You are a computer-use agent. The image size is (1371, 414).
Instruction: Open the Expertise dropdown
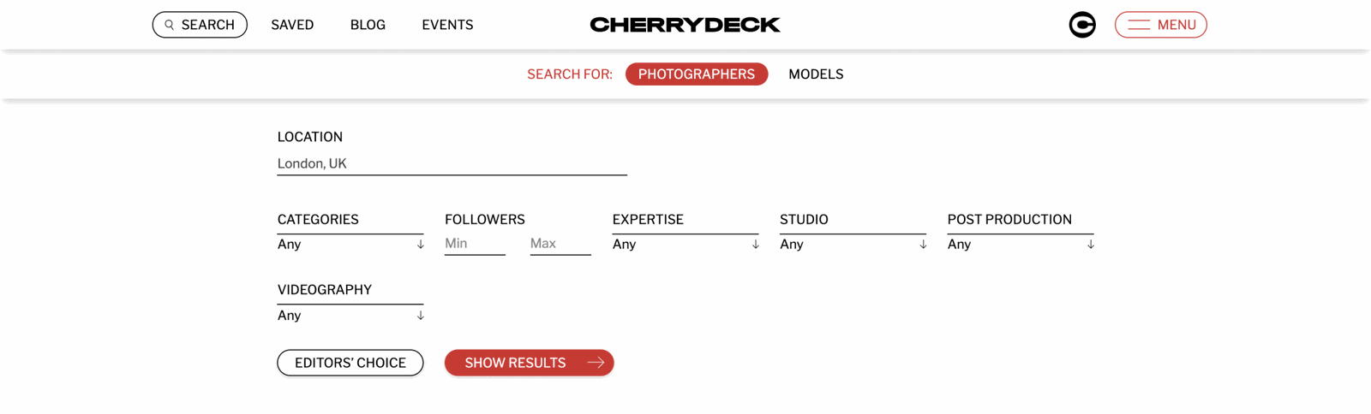685,245
